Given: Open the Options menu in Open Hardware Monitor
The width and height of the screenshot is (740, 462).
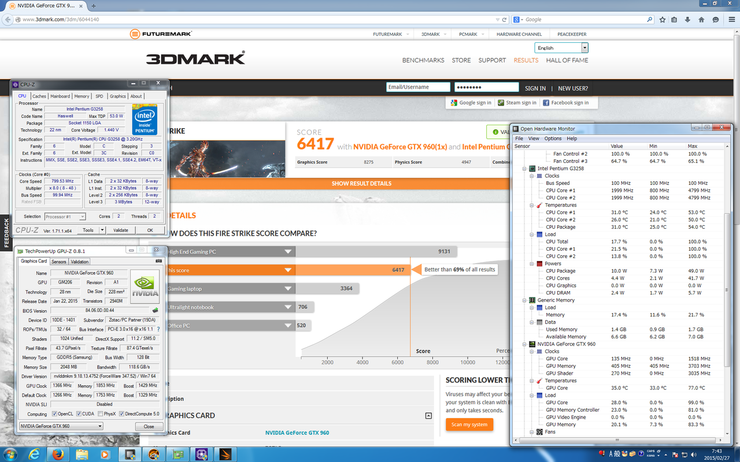Looking at the screenshot, I should (x=553, y=139).
